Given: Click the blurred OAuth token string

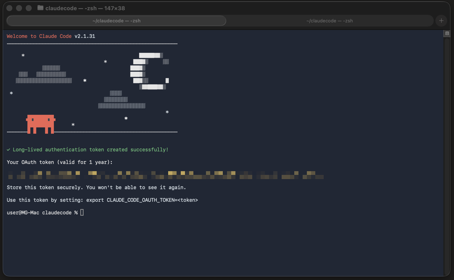Looking at the screenshot, I should click(x=166, y=175).
